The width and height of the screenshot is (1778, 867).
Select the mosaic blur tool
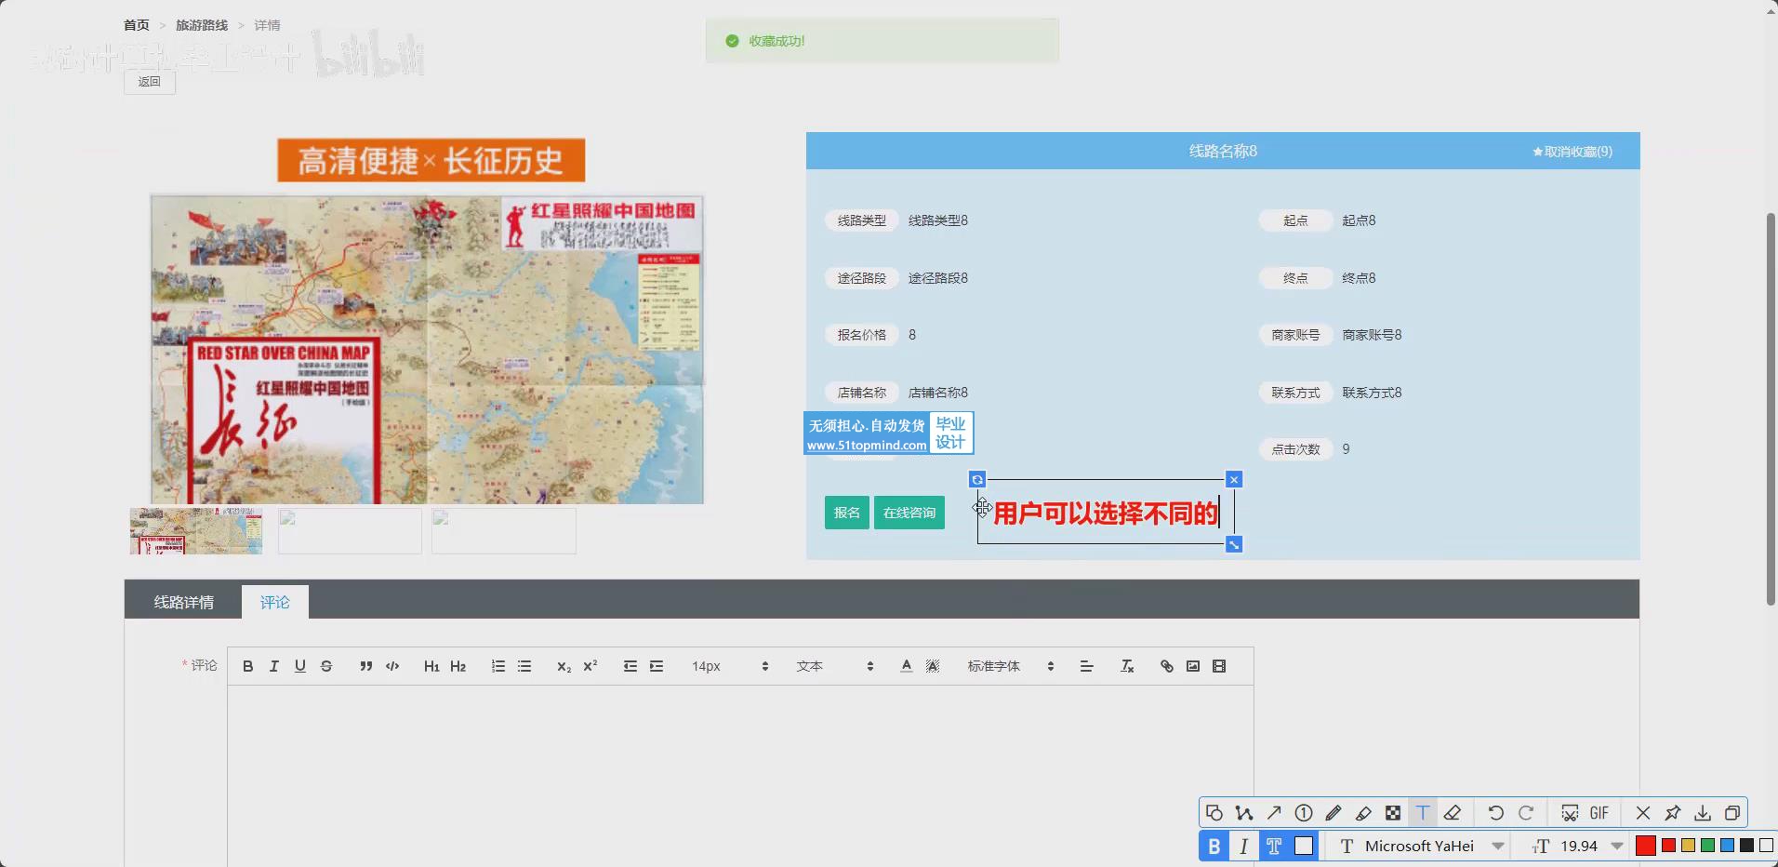pos(1393,813)
